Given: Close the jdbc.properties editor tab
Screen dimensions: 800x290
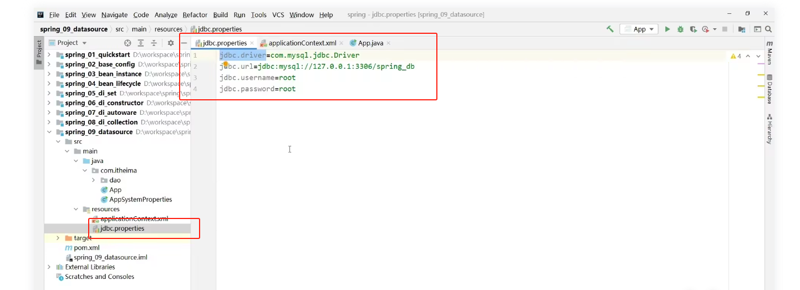Looking at the screenshot, I should click(252, 43).
